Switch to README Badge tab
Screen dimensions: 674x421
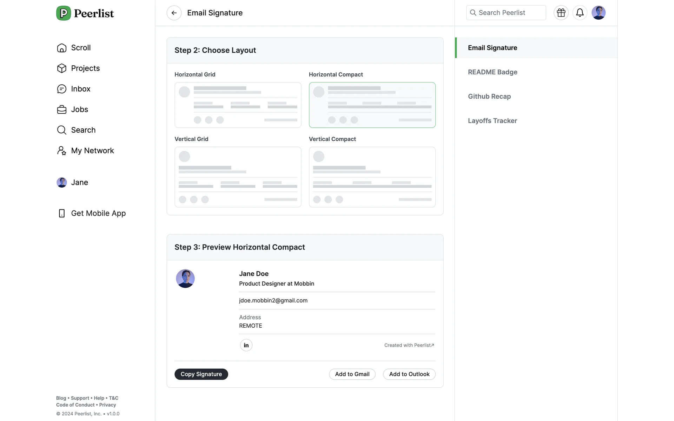(x=493, y=72)
